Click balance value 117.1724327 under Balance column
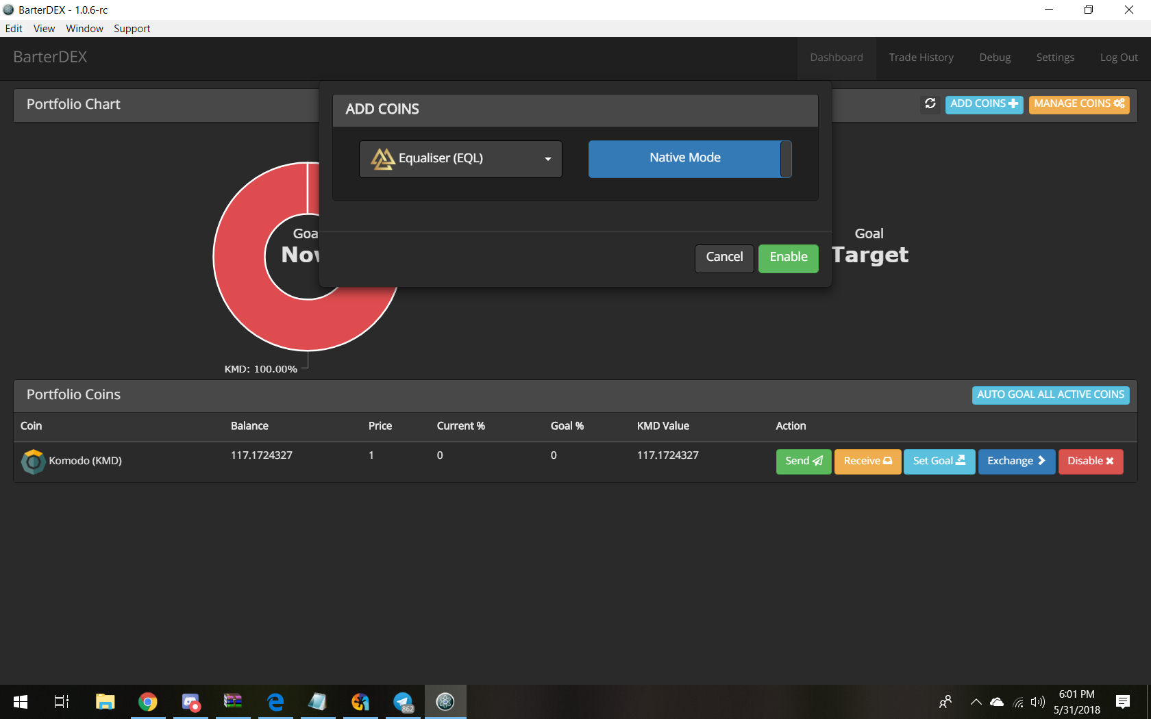The width and height of the screenshot is (1151, 719). (x=261, y=455)
